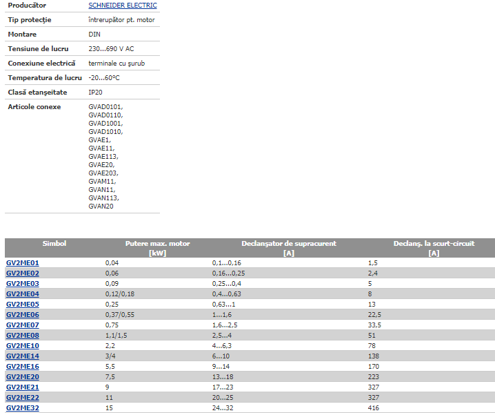Image resolution: width=495 pixels, height=413 pixels.
Task: Select the related article GVAE20
Action: pos(101,165)
